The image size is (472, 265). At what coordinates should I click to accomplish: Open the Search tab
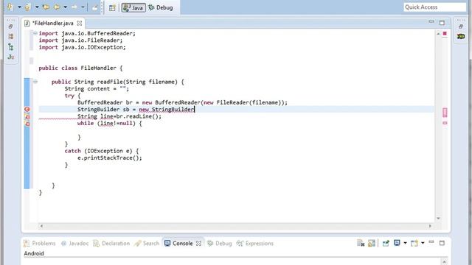[x=147, y=244]
